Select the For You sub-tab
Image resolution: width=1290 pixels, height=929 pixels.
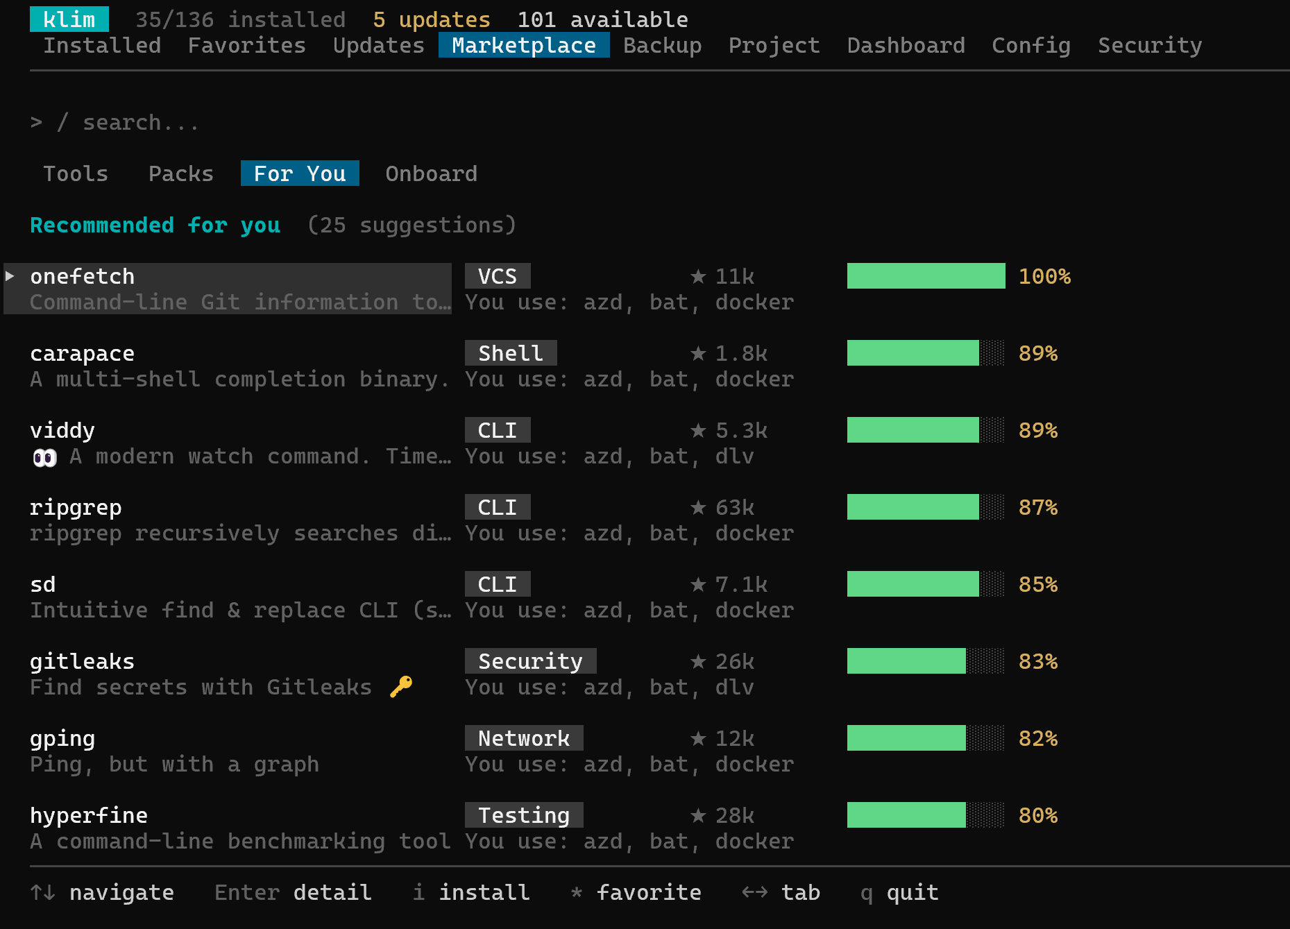click(x=300, y=173)
